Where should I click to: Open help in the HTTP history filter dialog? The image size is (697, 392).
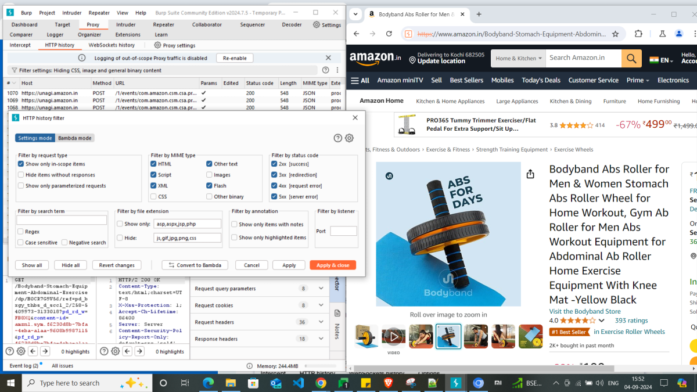coord(338,138)
